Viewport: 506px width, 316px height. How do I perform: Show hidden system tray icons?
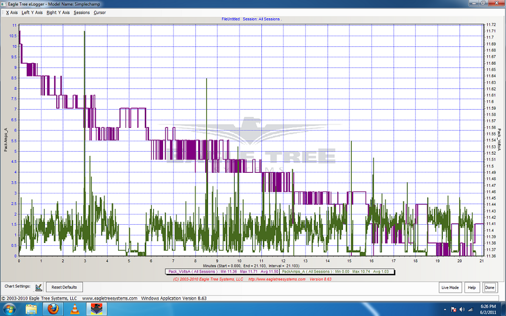(x=445, y=309)
